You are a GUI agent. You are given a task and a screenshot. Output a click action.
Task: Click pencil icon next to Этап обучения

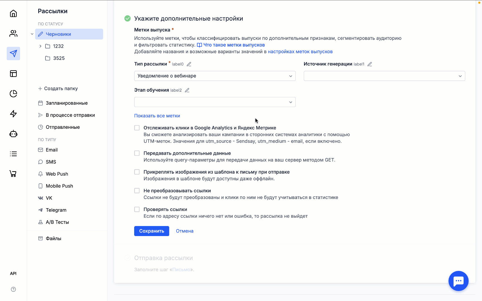187,90
